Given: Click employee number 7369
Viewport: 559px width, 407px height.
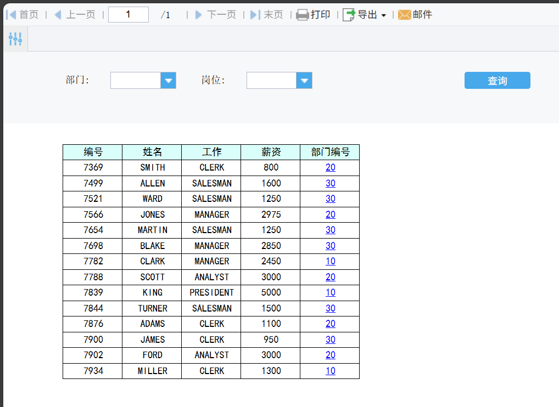Looking at the screenshot, I should point(93,167).
